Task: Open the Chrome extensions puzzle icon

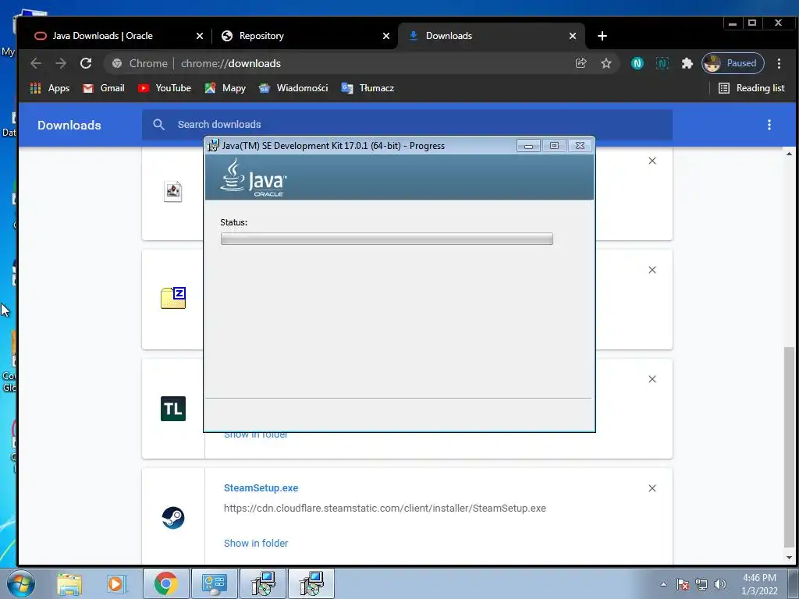Action: 687,63
